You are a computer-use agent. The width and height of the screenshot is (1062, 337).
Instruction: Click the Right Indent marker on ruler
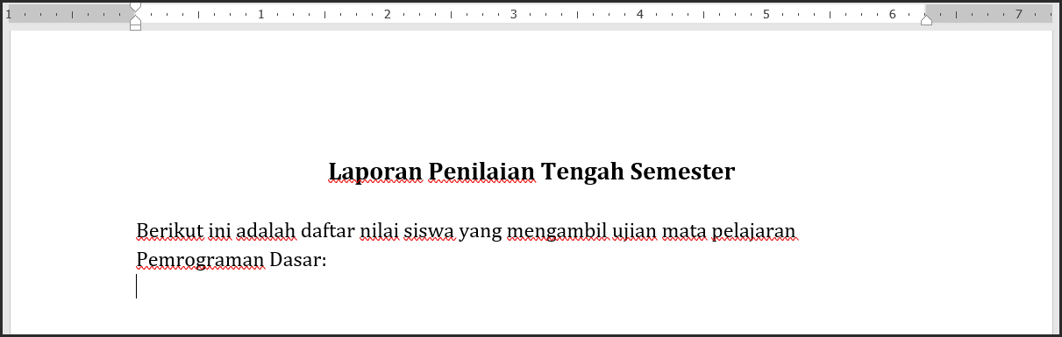926,19
